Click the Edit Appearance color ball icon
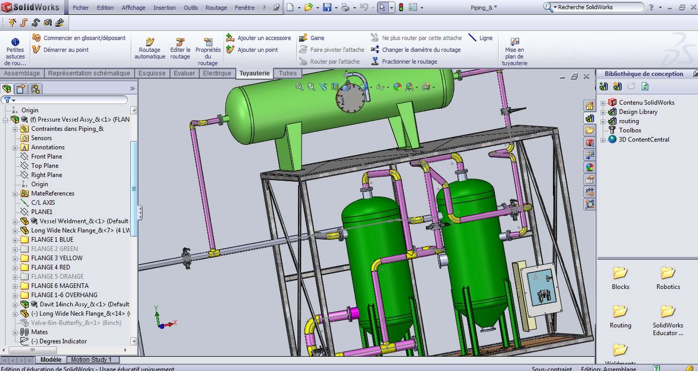Image resolution: width=698 pixels, height=371 pixels. pyautogui.click(x=397, y=87)
